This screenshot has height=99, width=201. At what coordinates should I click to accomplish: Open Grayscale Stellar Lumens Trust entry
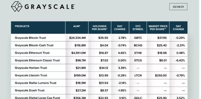(x=35, y=83)
